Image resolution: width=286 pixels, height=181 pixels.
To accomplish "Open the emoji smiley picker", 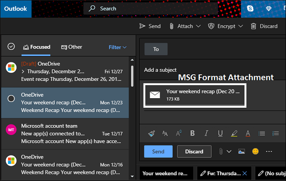I will 255,151.
